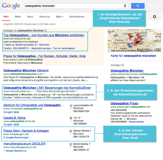The image size is (163, 160).
Task: Click 'www.praxis-gern-osteopathie.info/' URL text
Action: (130, 107)
